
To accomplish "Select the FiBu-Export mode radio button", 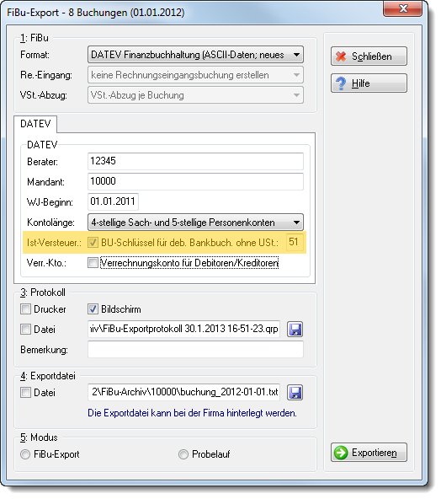I will pyautogui.click(x=25, y=454).
